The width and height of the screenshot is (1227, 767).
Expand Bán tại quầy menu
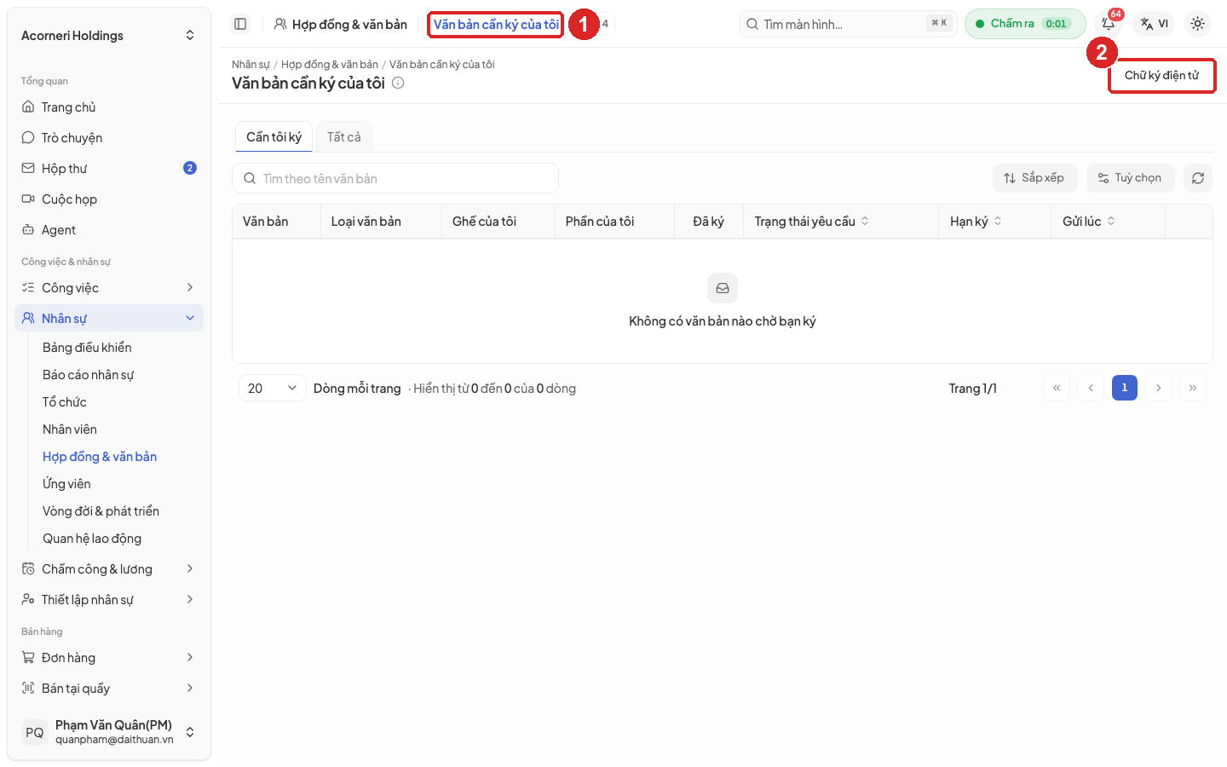tap(109, 689)
